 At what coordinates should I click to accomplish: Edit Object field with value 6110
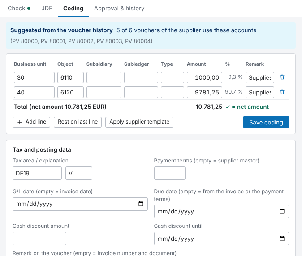tap(70, 77)
